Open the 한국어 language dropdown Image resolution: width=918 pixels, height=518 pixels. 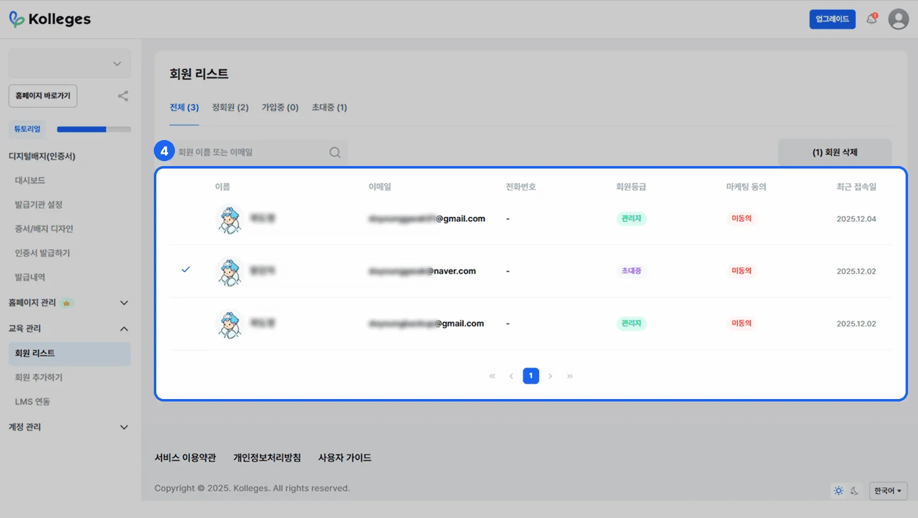[x=888, y=491]
